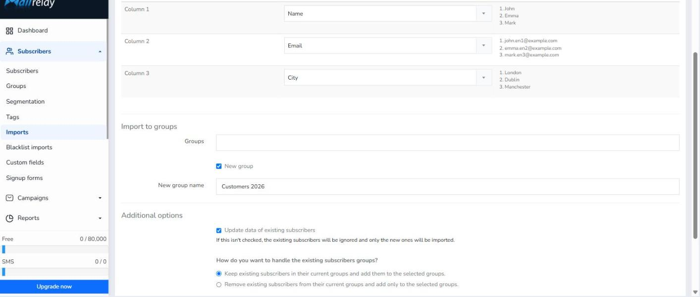
Task: Expand the Reports menu arrow
Action: tap(100, 218)
